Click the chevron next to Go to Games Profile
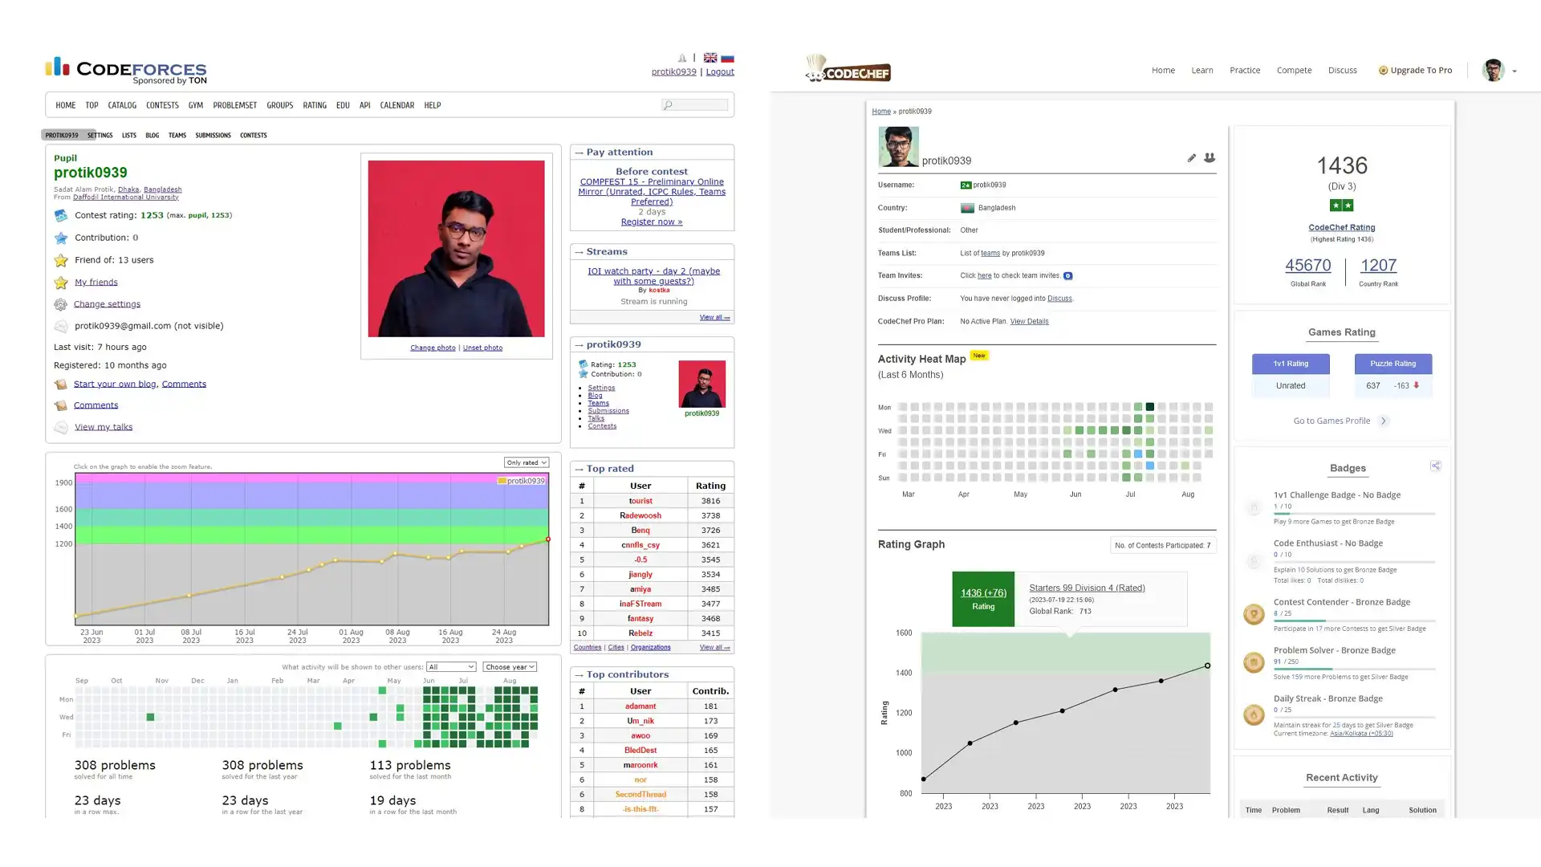Viewport: 1541px width, 867px height. pos(1384,421)
